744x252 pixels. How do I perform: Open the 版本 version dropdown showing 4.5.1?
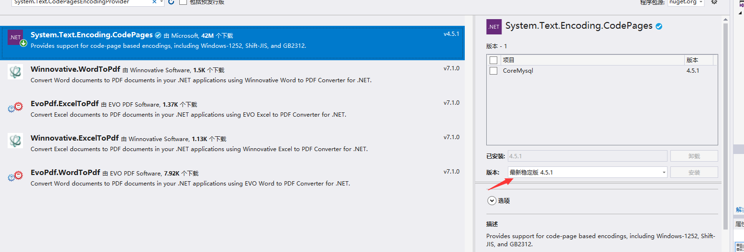(587, 172)
